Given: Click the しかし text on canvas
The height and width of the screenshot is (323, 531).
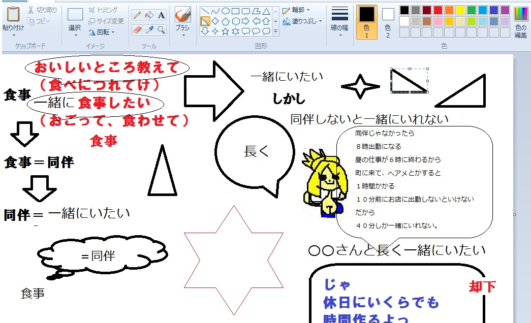Looking at the screenshot, I should click(x=289, y=99).
